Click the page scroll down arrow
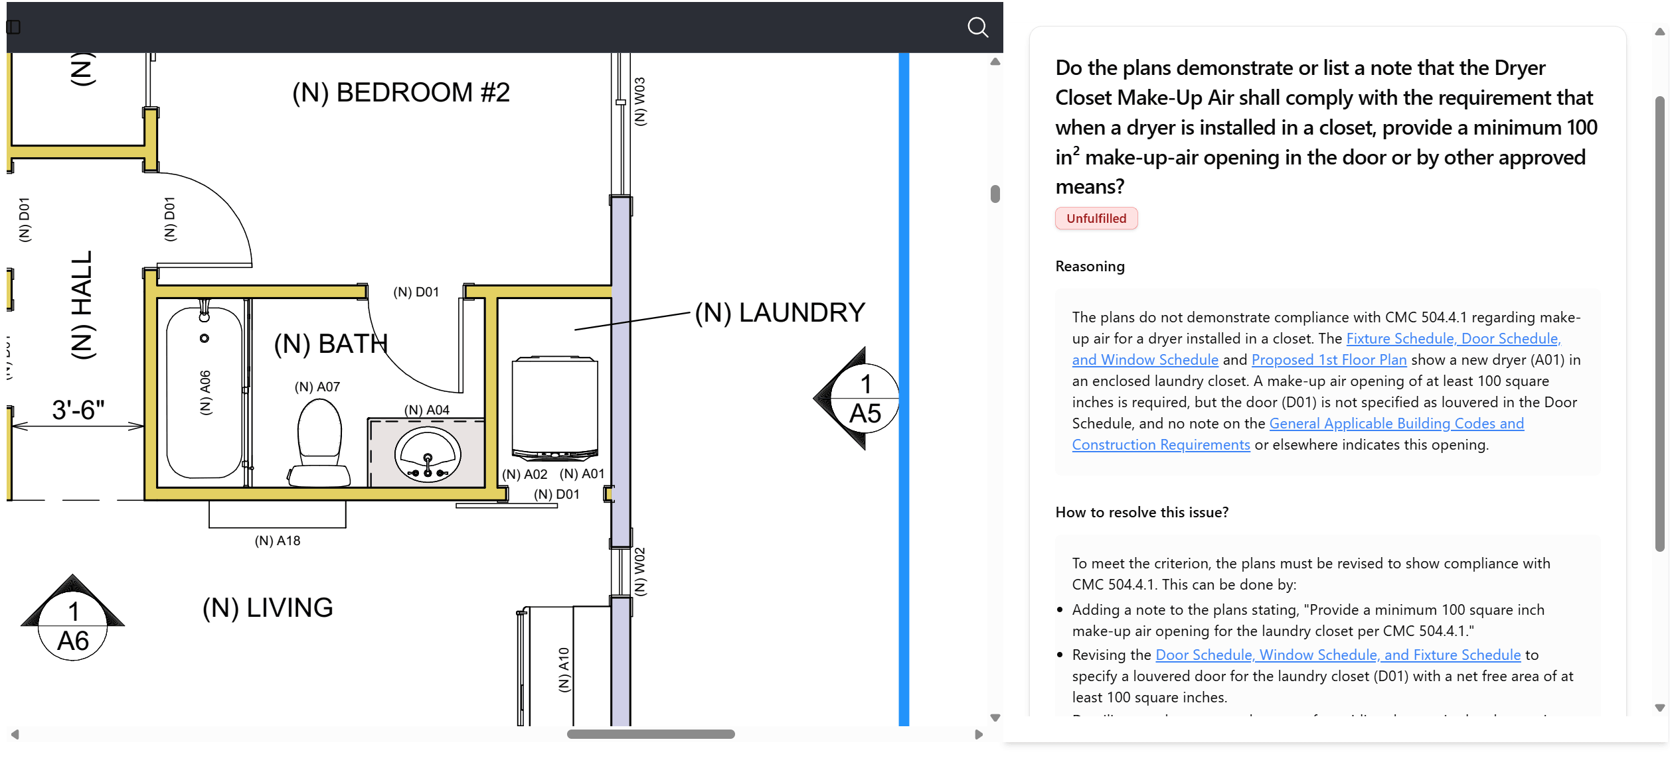This screenshot has width=1670, height=768. pyautogui.click(x=1660, y=708)
